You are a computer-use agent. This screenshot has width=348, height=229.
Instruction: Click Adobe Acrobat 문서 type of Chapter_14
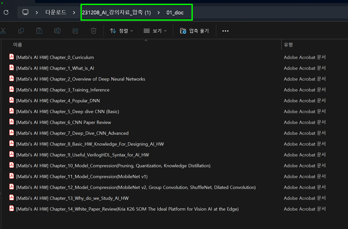click(305, 209)
